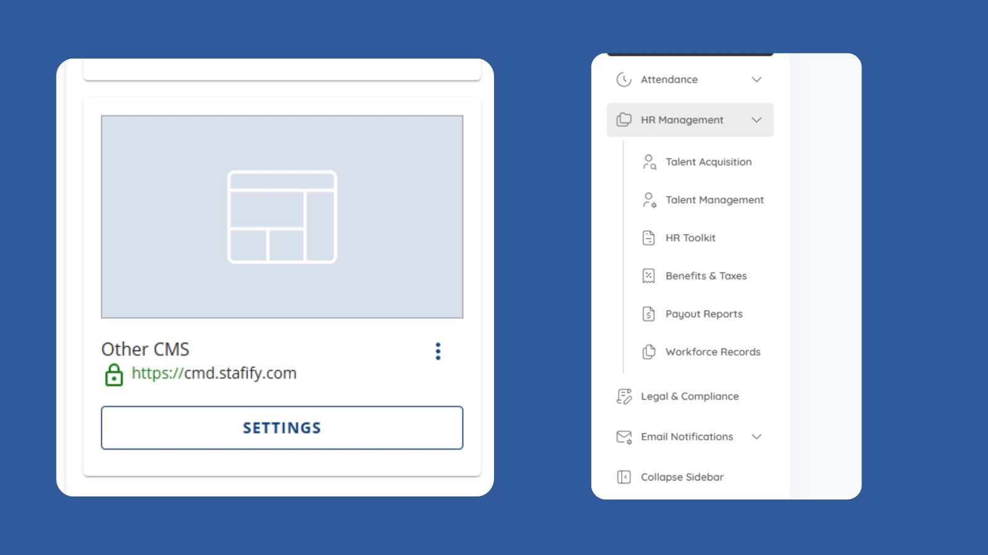Click the HR Management folder icon
Screen dimensions: 988x555
coord(624,120)
